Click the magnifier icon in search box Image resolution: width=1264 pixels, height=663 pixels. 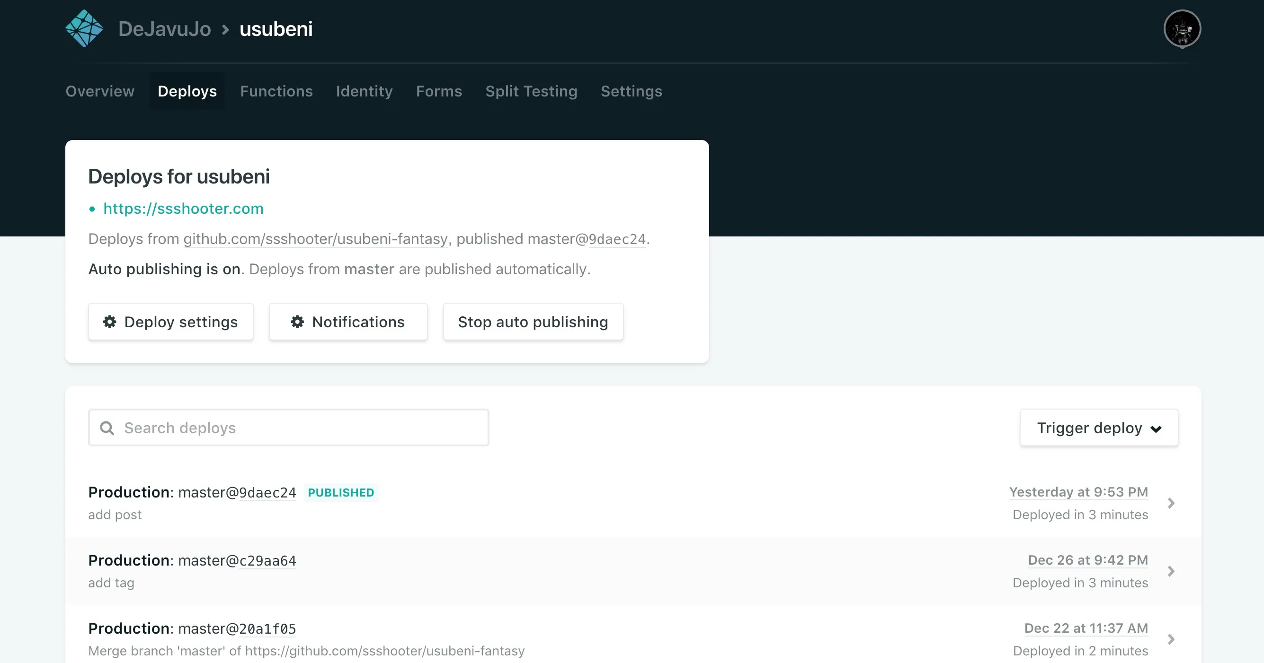point(107,428)
